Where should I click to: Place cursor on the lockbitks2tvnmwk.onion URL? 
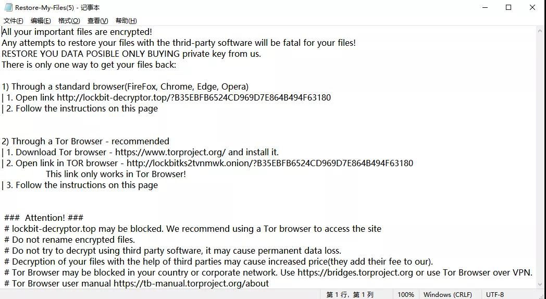tap(269, 163)
